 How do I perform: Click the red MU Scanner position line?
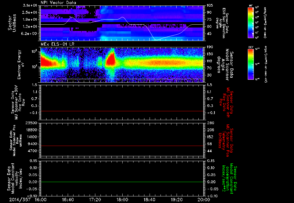122,146
